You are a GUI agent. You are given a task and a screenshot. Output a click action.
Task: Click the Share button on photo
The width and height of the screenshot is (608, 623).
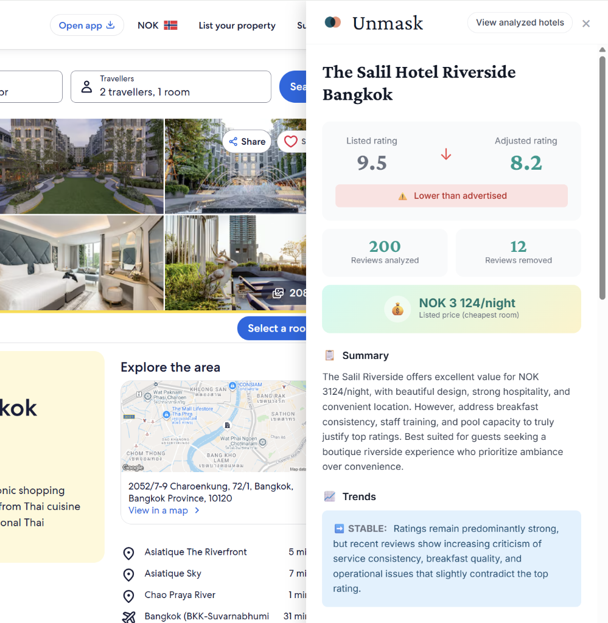click(246, 141)
